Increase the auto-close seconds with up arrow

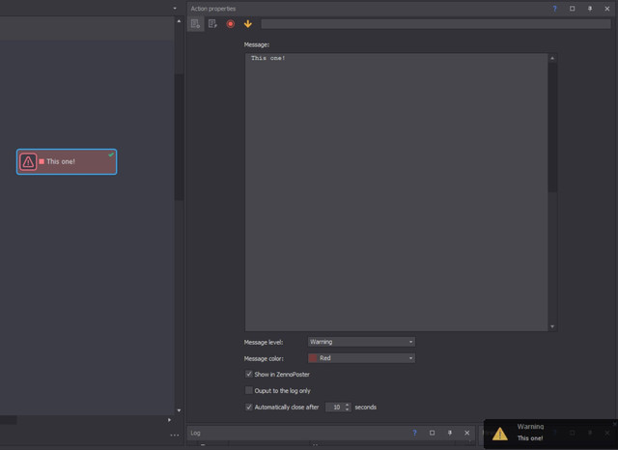(348, 405)
